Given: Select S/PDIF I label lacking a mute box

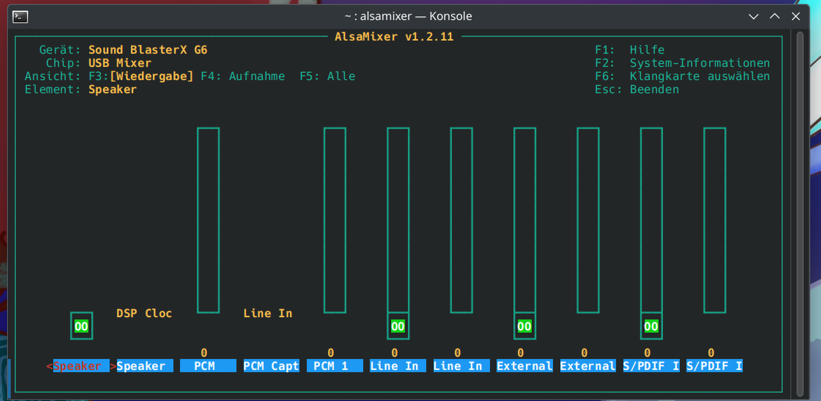Looking at the screenshot, I should pyautogui.click(x=715, y=366).
